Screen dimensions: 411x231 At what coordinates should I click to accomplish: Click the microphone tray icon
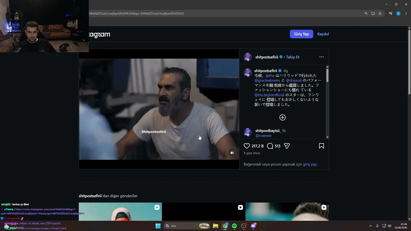pos(377,226)
